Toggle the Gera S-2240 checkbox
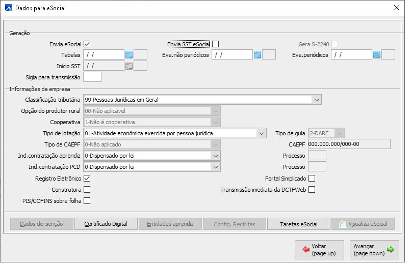The image size is (412, 266). (x=334, y=44)
